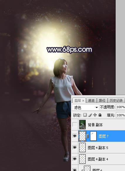Open the 历史记录 tab
125x171 pixels.
tap(116, 100)
